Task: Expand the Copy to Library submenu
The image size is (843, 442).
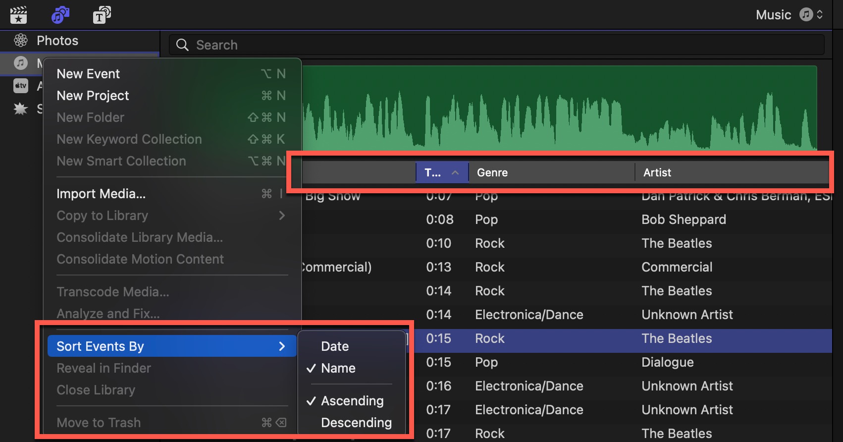Action: click(171, 216)
